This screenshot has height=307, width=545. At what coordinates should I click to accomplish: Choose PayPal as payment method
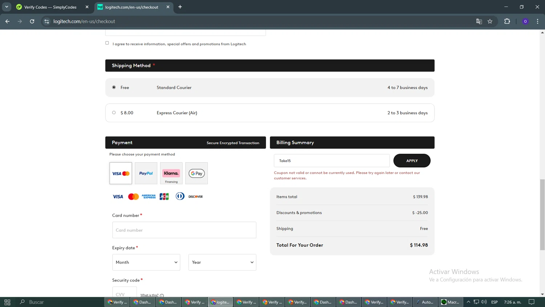tap(146, 173)
